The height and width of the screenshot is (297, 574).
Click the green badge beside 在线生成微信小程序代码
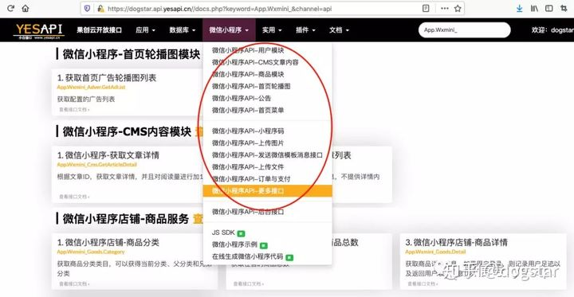(289, 257)
